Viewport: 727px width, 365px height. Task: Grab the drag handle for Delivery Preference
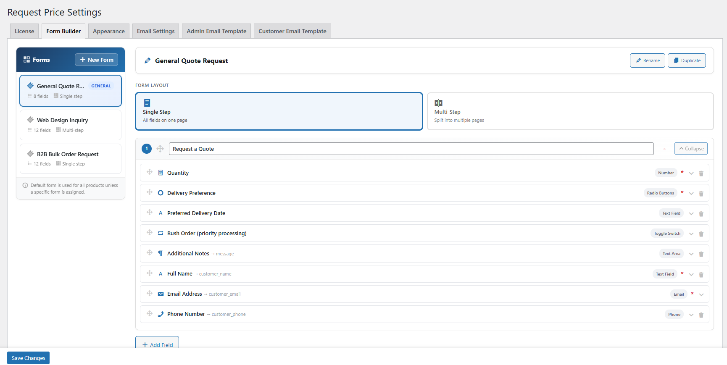pos(150,192)
